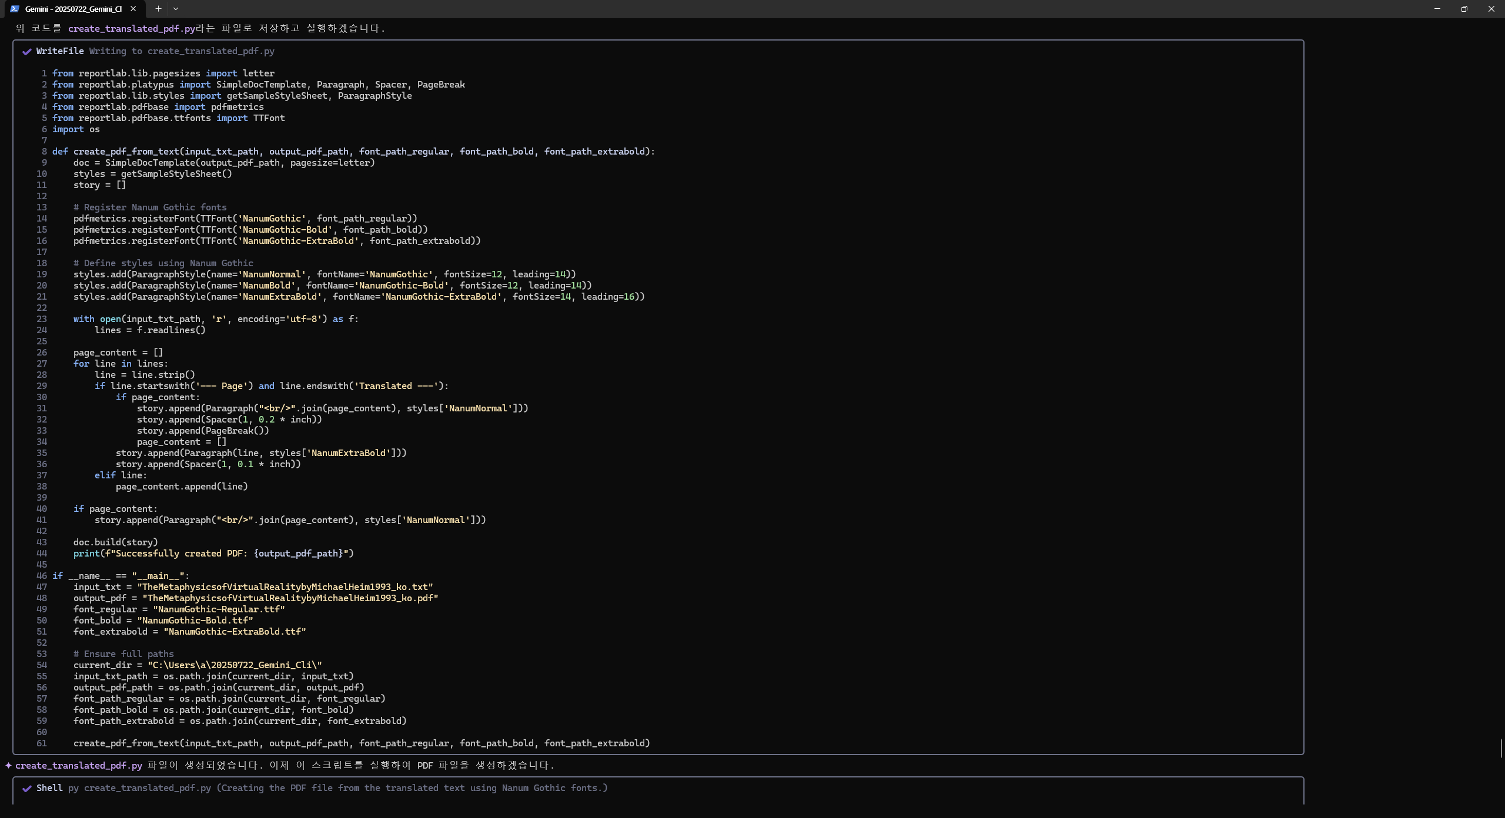Click the 'C:\Users\a\20250722_Gemini_Cli\' path string

click(235, 665)
